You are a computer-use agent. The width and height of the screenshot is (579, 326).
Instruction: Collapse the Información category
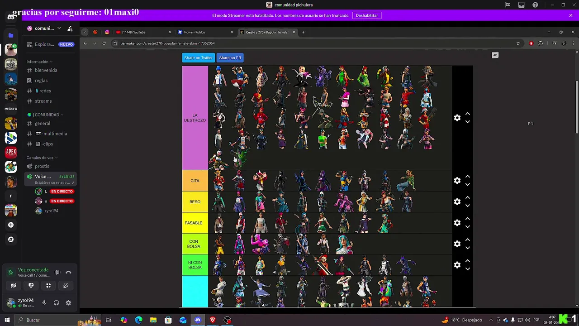pos(39,62)
